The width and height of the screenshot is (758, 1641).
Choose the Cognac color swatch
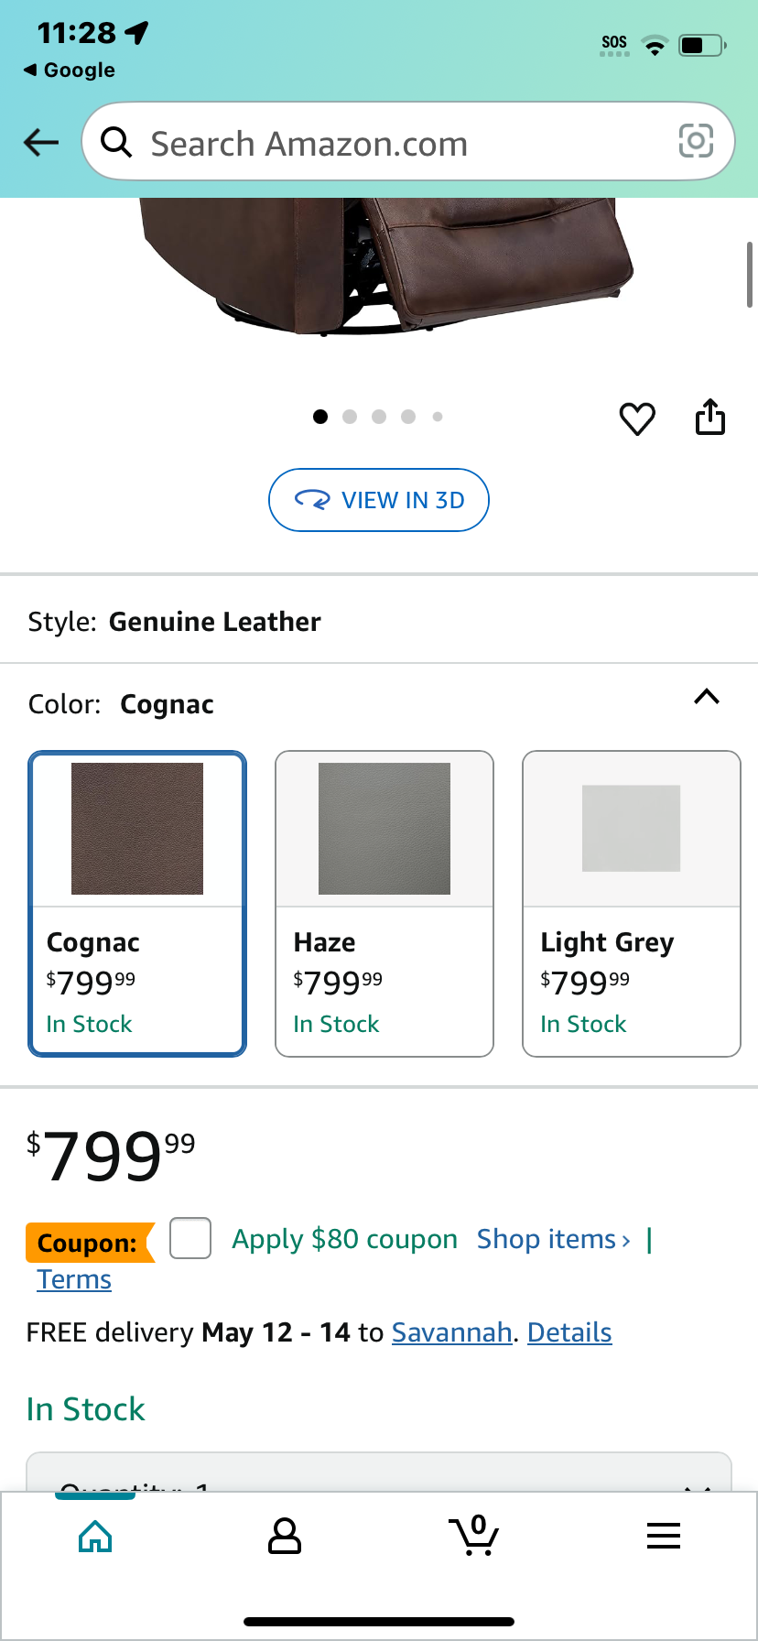pyautogui.click(x=137, y=904)
